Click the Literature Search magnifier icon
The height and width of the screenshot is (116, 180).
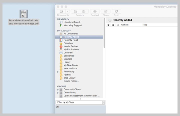(61, 22)
